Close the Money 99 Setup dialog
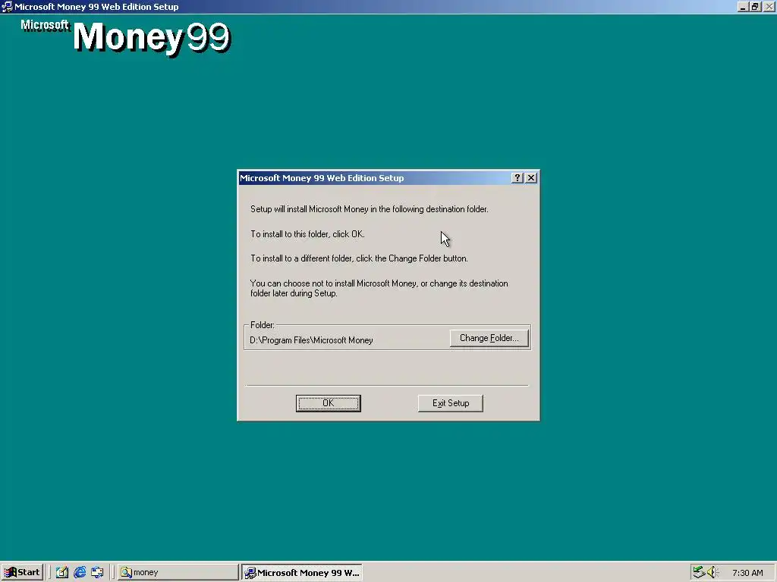The image size is (777, 582). click(x=530, y=177)
